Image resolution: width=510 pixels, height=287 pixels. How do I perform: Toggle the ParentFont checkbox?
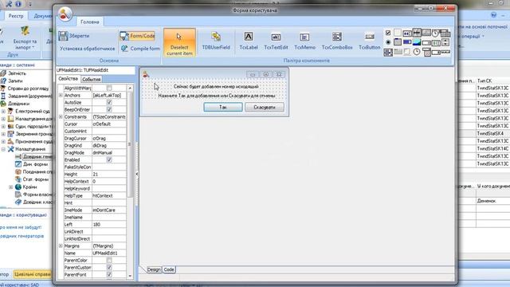pyautogui.click(x=109, y=274)
